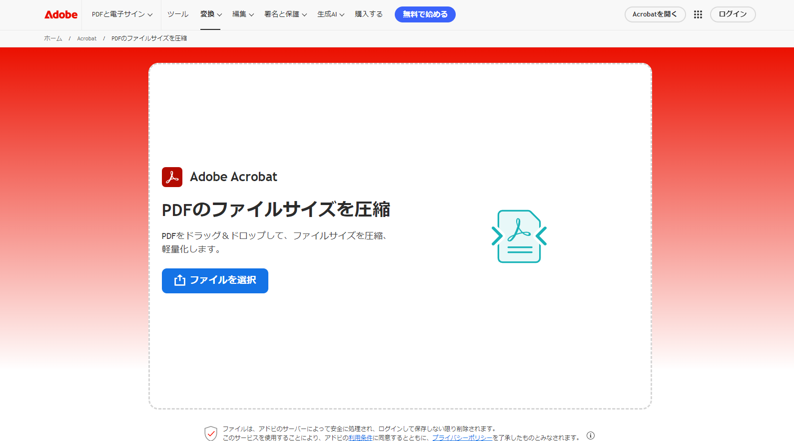The width and height of the screenshot is (794, 441).
Task: Click the Acrobatを開く button
Action: click(x=655, y=14)
